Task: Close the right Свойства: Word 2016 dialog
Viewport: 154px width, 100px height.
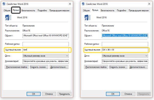Action: coord(149,4)
